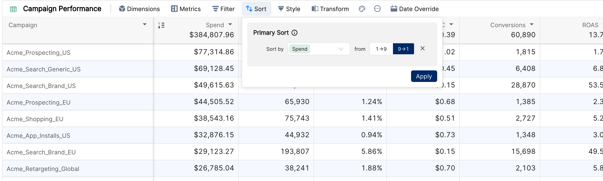Open the Dimensions panel
The height and width of the screenshot is (181, 603).
pos(139,9)
